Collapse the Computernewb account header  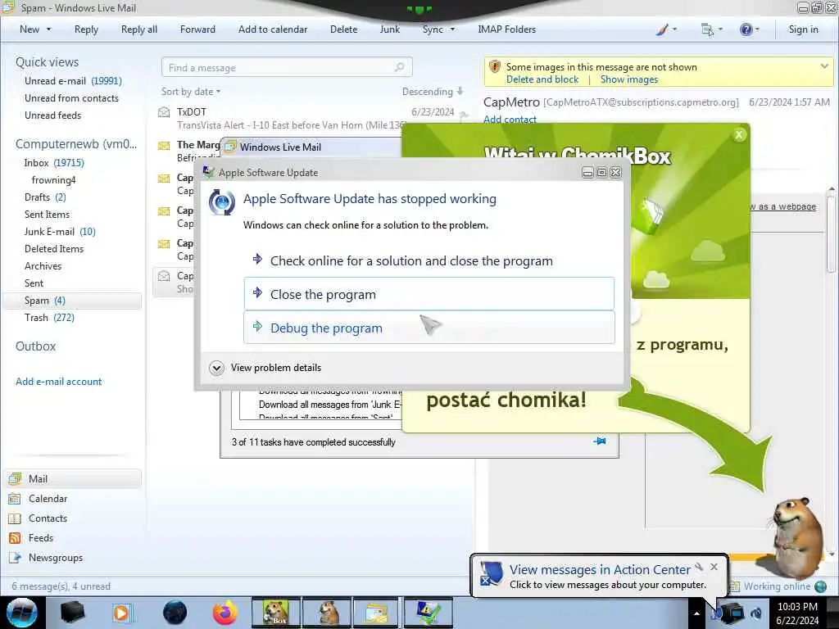click(x=76, y=144)
